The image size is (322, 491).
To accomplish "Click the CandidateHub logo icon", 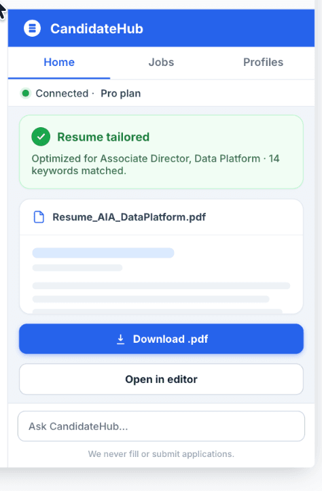I will 32,28.
